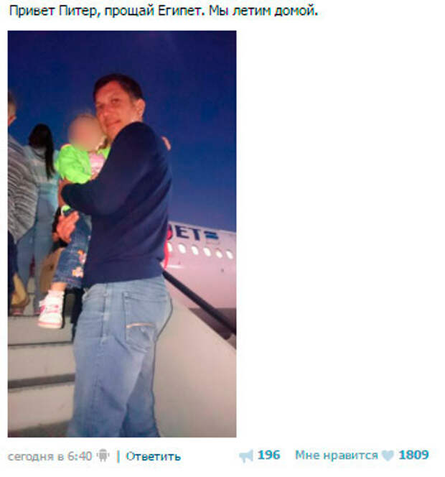
Task: Click the child's pink sneaker in photo
Action: (x=52, y=310)
